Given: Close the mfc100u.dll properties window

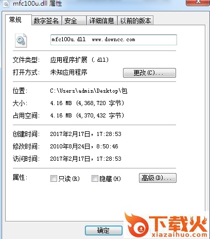Looking at the screenshot, I should pyautogui.click(x=198, y=3).
